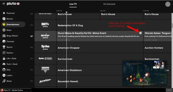Image resolution: width=173 pixels, height=92 pixels.
Task: Select the BET Pluto channel logo
Action: (45, 25)
